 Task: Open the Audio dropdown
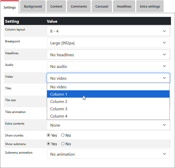point(108,66)
